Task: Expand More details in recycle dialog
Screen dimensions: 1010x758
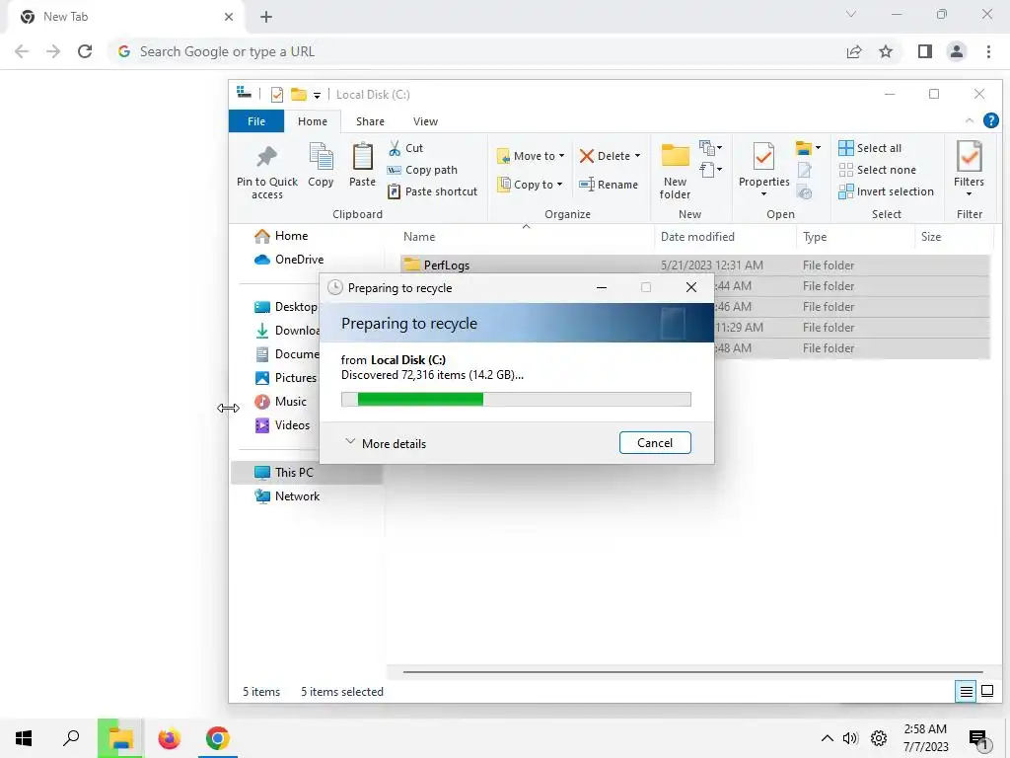Action: coord(386,443)
